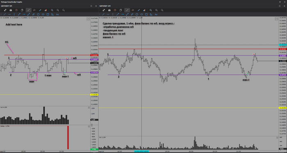Select the rectangle tool in 1M chart

[x=146, y=14]
